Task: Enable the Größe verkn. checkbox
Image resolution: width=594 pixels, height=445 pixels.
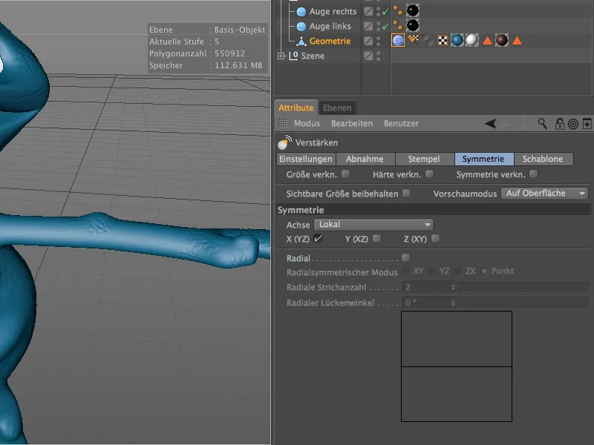Action: pos(345,174)
